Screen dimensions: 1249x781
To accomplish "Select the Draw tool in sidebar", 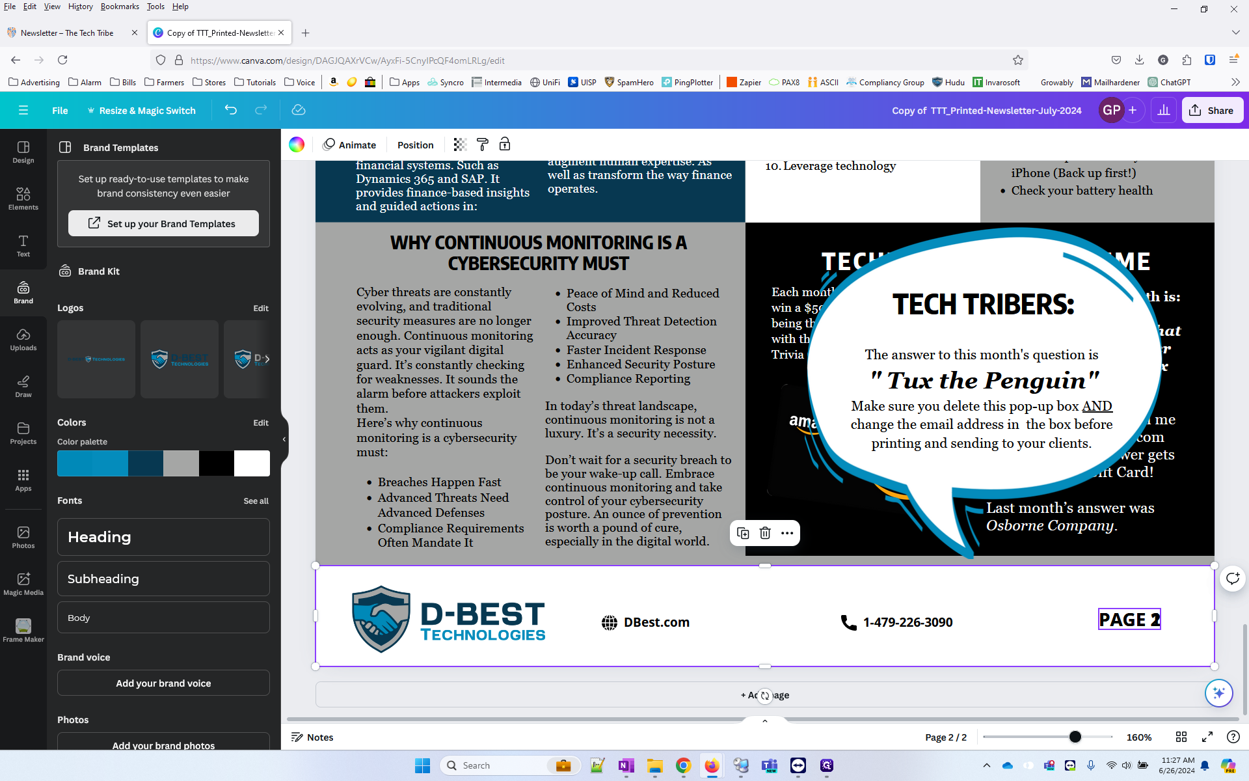I will coord(23,387).
